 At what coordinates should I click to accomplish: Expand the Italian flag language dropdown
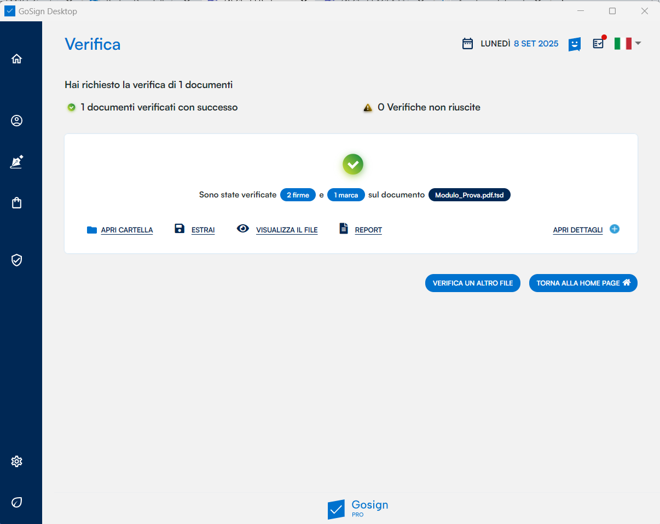point(627,44)
